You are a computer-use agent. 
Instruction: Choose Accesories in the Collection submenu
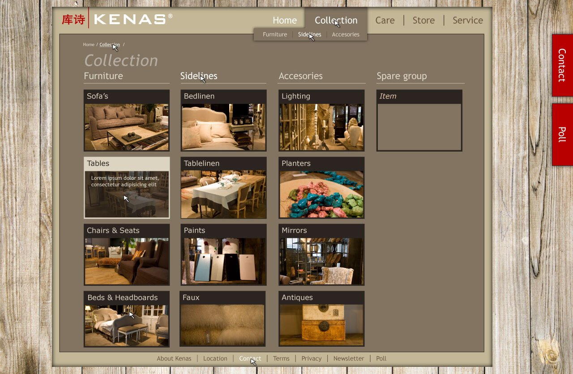click(346, 34)
